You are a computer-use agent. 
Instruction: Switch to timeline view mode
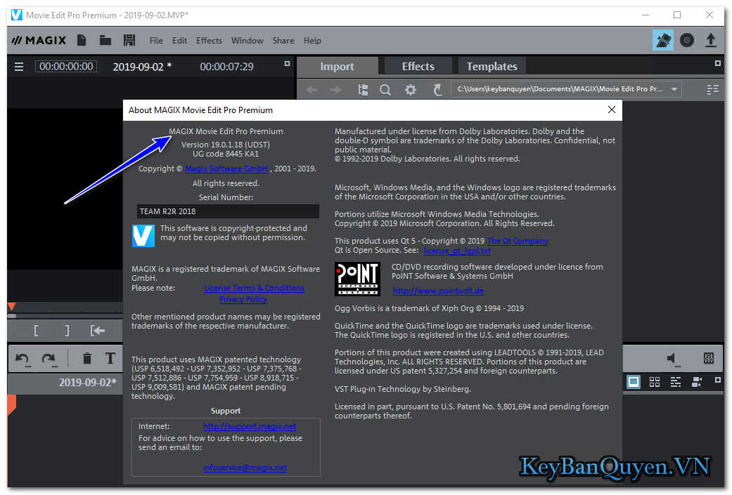[x=676, y=382]
